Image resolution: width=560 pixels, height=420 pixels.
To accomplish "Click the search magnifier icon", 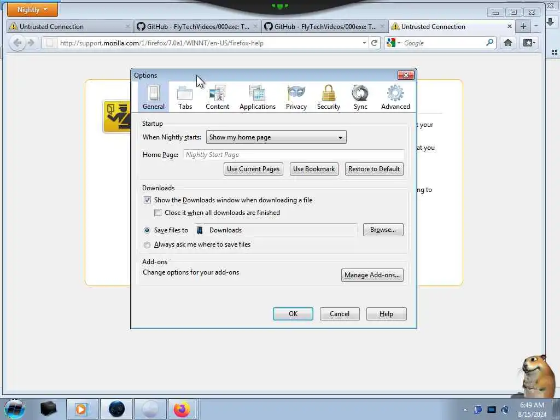I will click(x=489, y=43).
